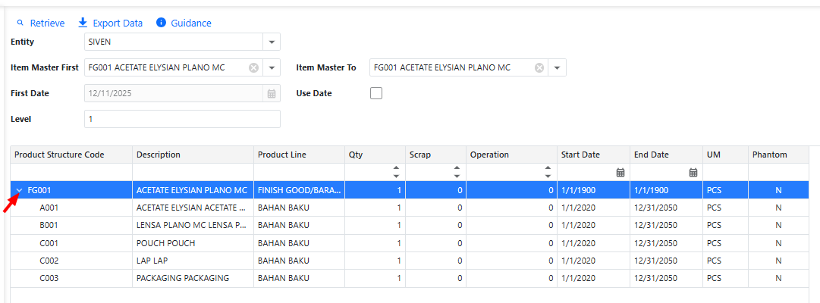The image size is (820, 303).
Task: Select the C001 row
Action: tap(410, 243)
